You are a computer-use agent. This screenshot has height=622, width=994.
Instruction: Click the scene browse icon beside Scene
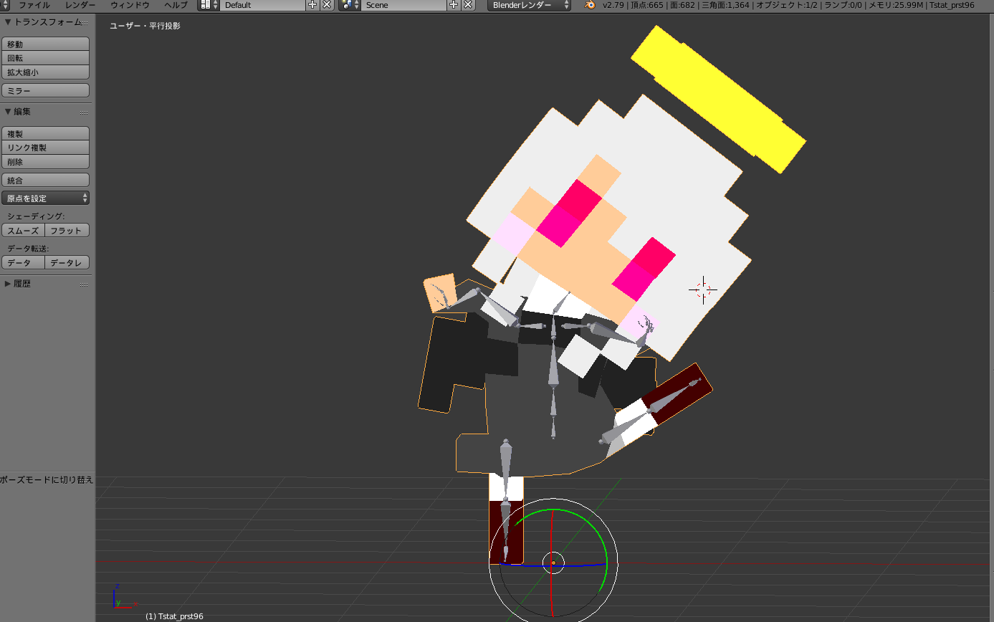[x=350, y=5]
